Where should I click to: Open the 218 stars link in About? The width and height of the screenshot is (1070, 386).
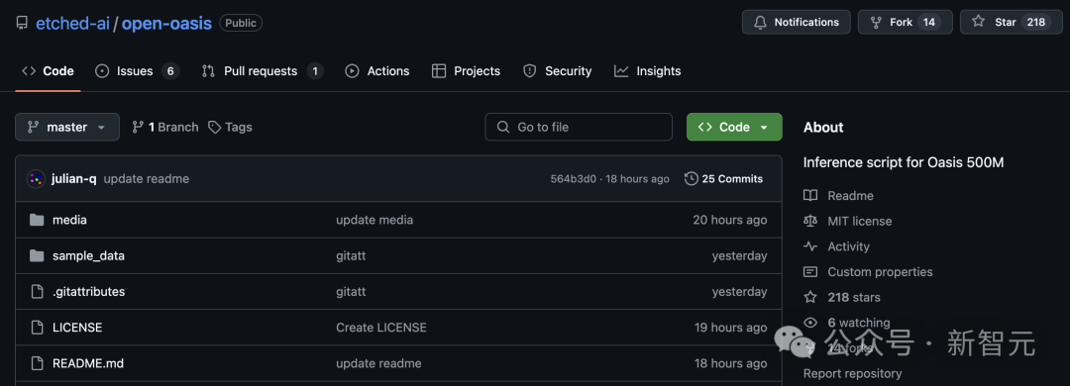point(854,297)
